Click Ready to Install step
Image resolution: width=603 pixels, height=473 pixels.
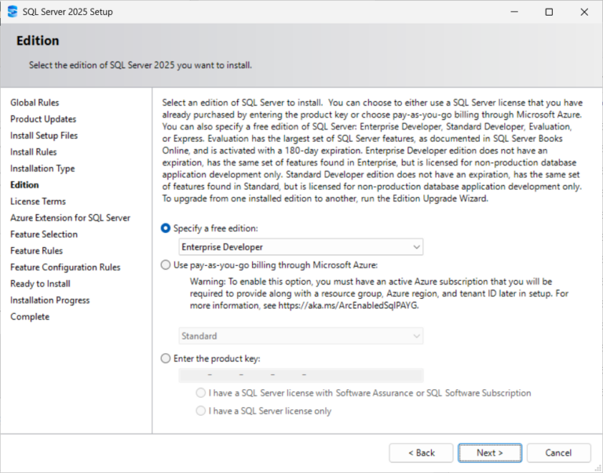40,284
